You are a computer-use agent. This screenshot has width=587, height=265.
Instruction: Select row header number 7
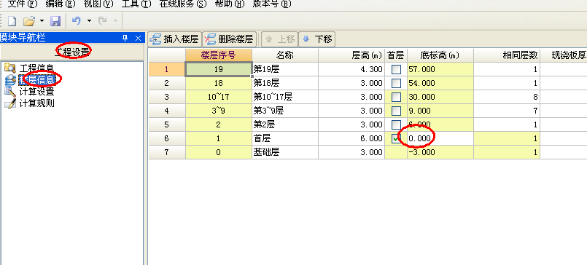pos(167,152)
